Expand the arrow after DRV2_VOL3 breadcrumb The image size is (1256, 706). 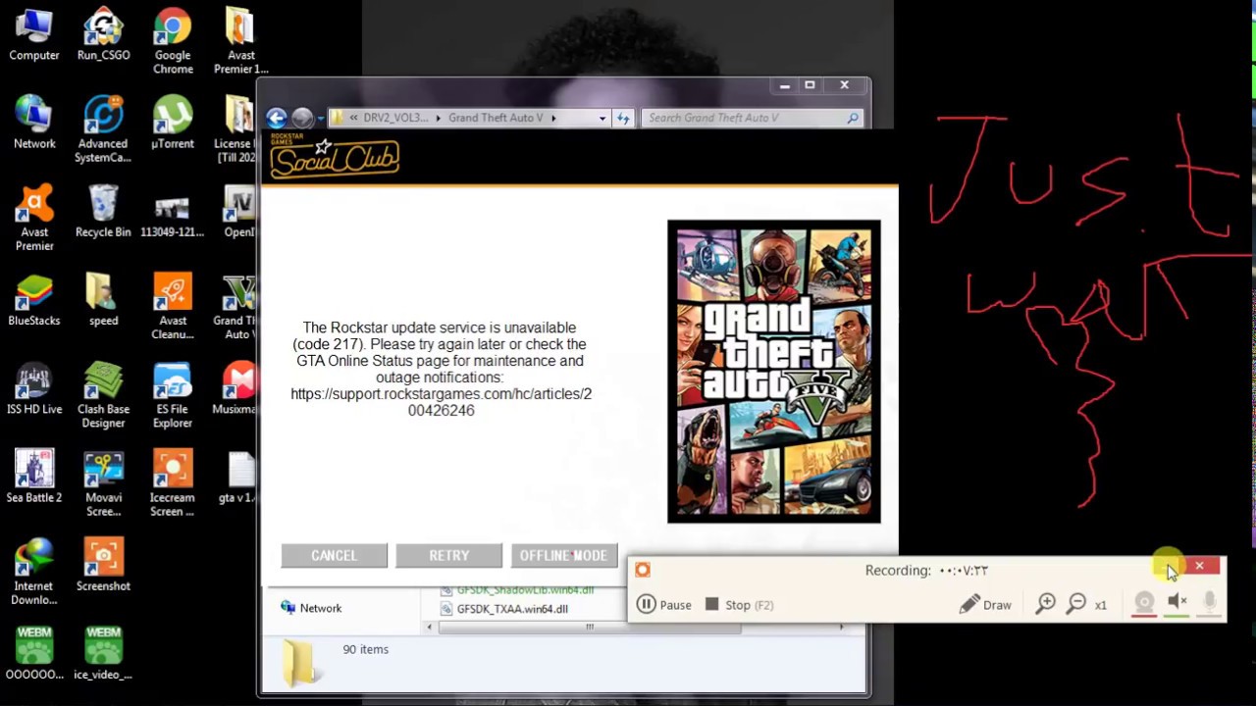[438, 118]
